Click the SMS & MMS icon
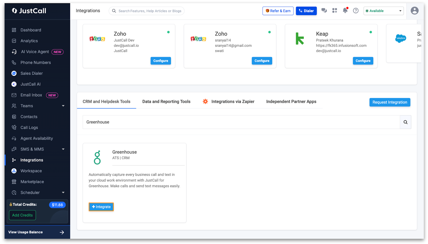Image resolution: width=428 pixels, height=244 pixels. click(x=14, y=149)
